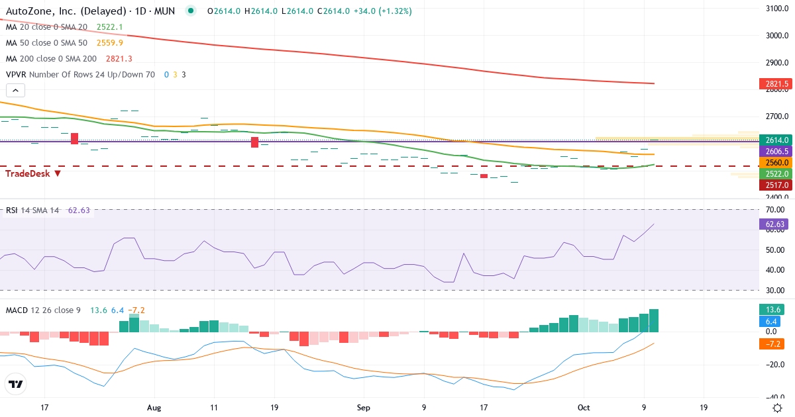The width and height of the screenshot is (795, 417).
Task: Select the MA 20 close SMA legend
Action: click(x=46, y=27)
